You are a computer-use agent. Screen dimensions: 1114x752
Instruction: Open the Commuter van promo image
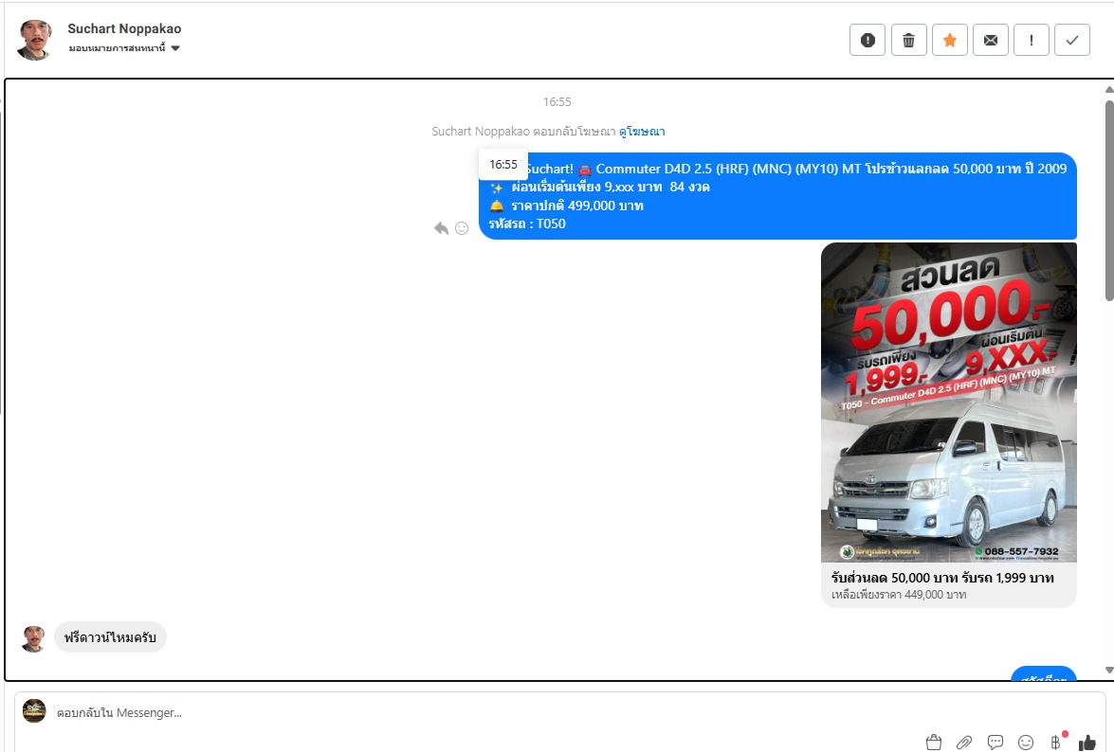(x=948, y=403)
